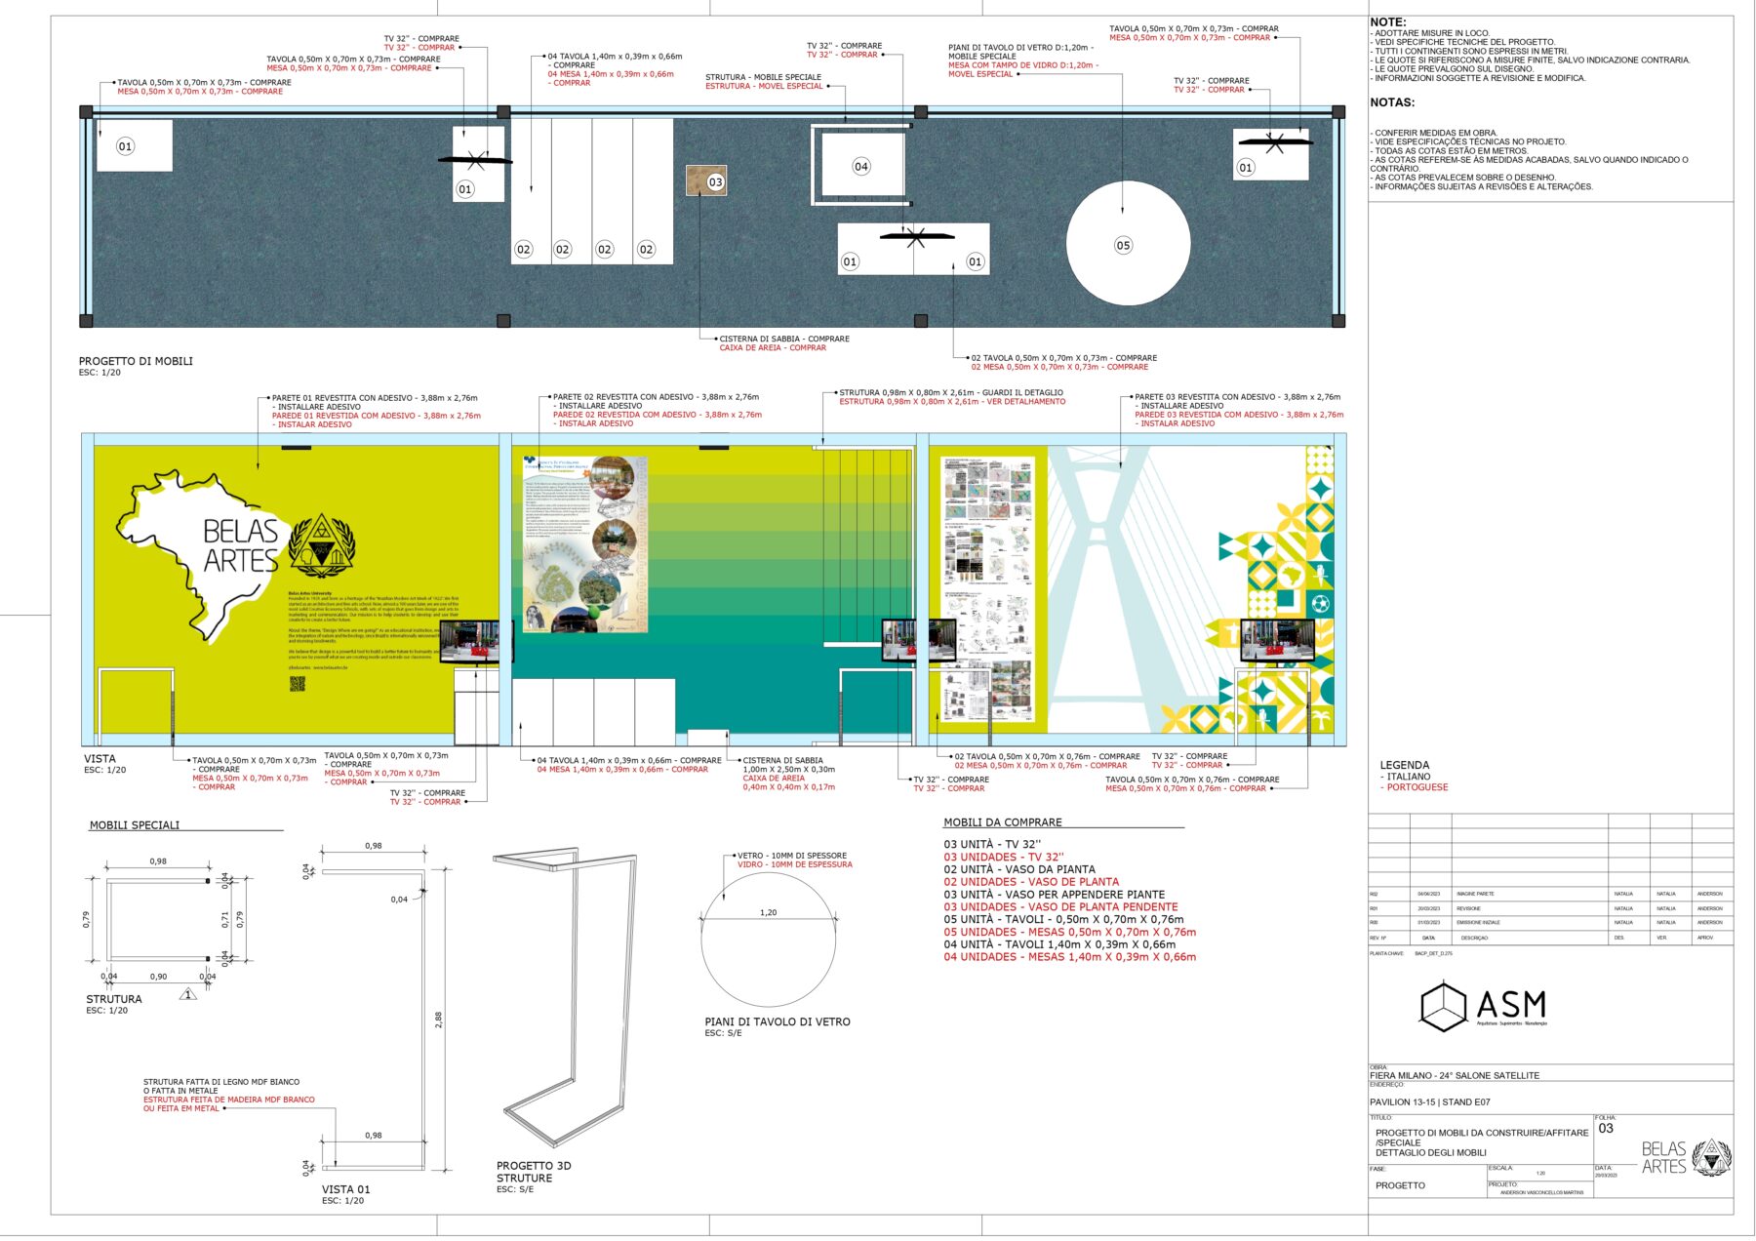
Task: Click the drawings poster on wall 03
Action: click(987, 590)
